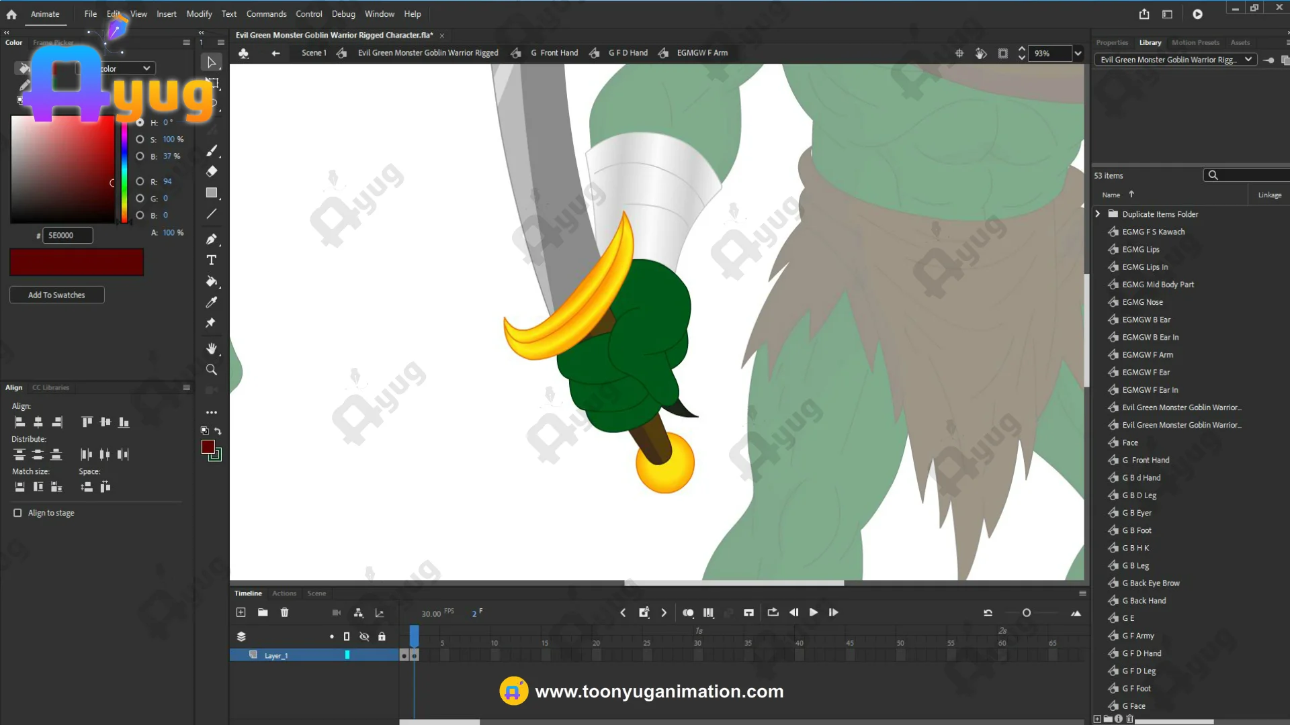The width and height of the screenshot is (1290, 725).
Task: Click the delete layer trash icon
Action: tap(284, 612)
